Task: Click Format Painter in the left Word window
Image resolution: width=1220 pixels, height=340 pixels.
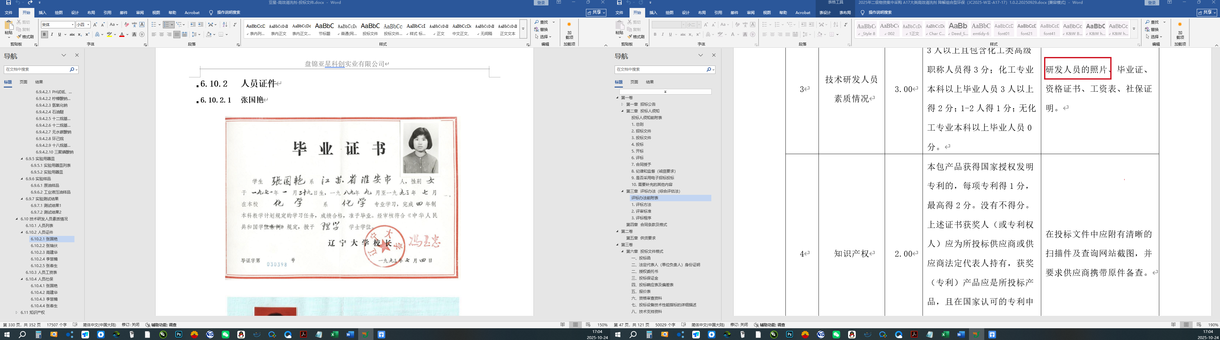Action: point(25,37)
